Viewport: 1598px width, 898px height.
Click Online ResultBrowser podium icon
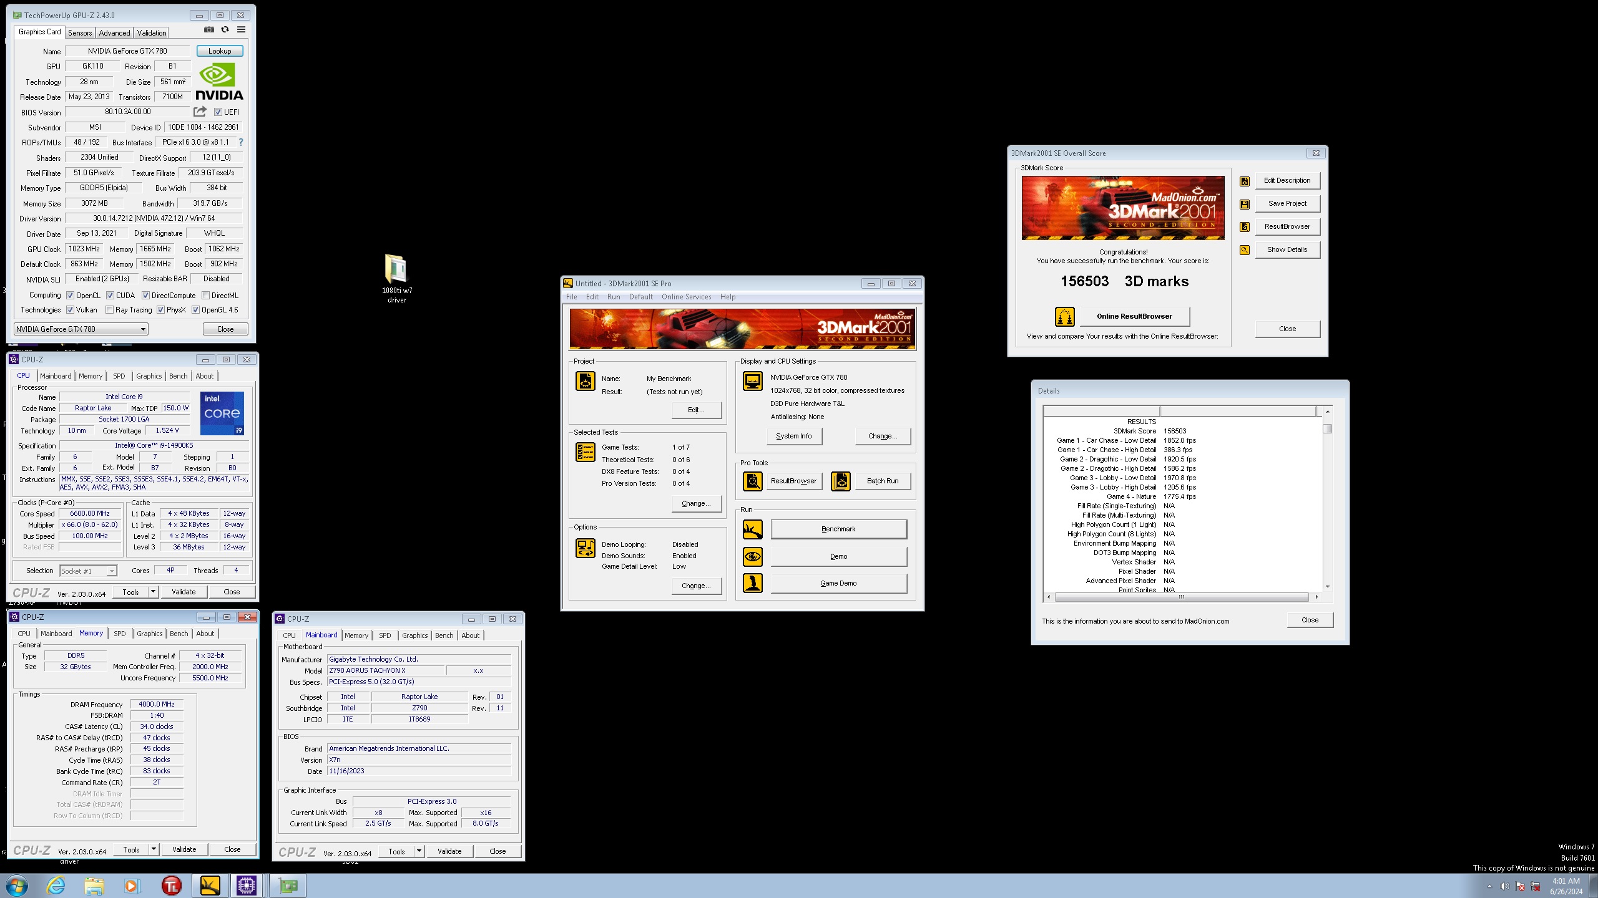[x=1065, y=317]
